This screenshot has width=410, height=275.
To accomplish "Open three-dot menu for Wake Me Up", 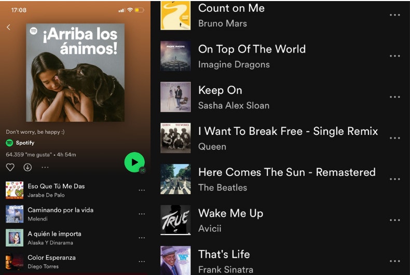I will coord(395,220).
